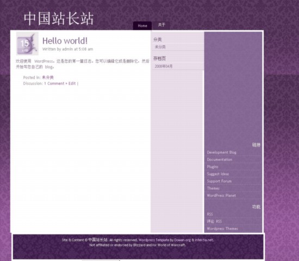Open the Development Blog link
299x261 pixels.
point(222,152)
